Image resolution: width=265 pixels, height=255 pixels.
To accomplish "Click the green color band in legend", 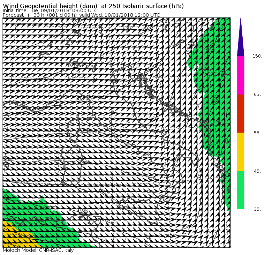I will coord(241,190).
